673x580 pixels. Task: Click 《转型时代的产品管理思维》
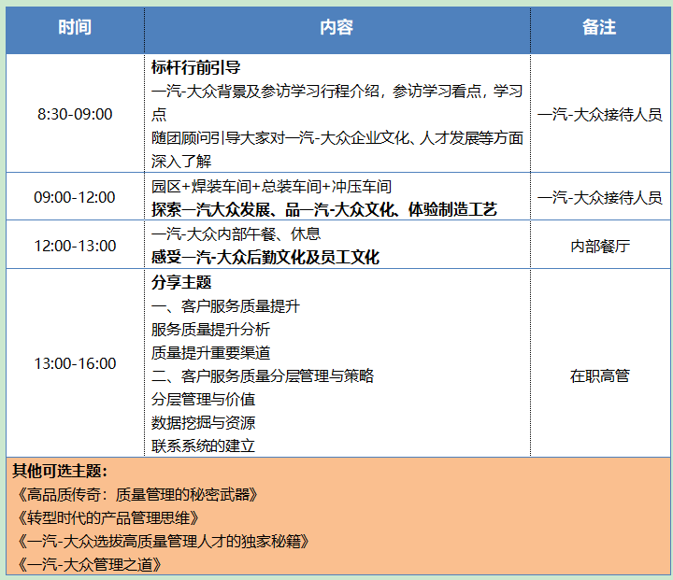tap(107, 517)
